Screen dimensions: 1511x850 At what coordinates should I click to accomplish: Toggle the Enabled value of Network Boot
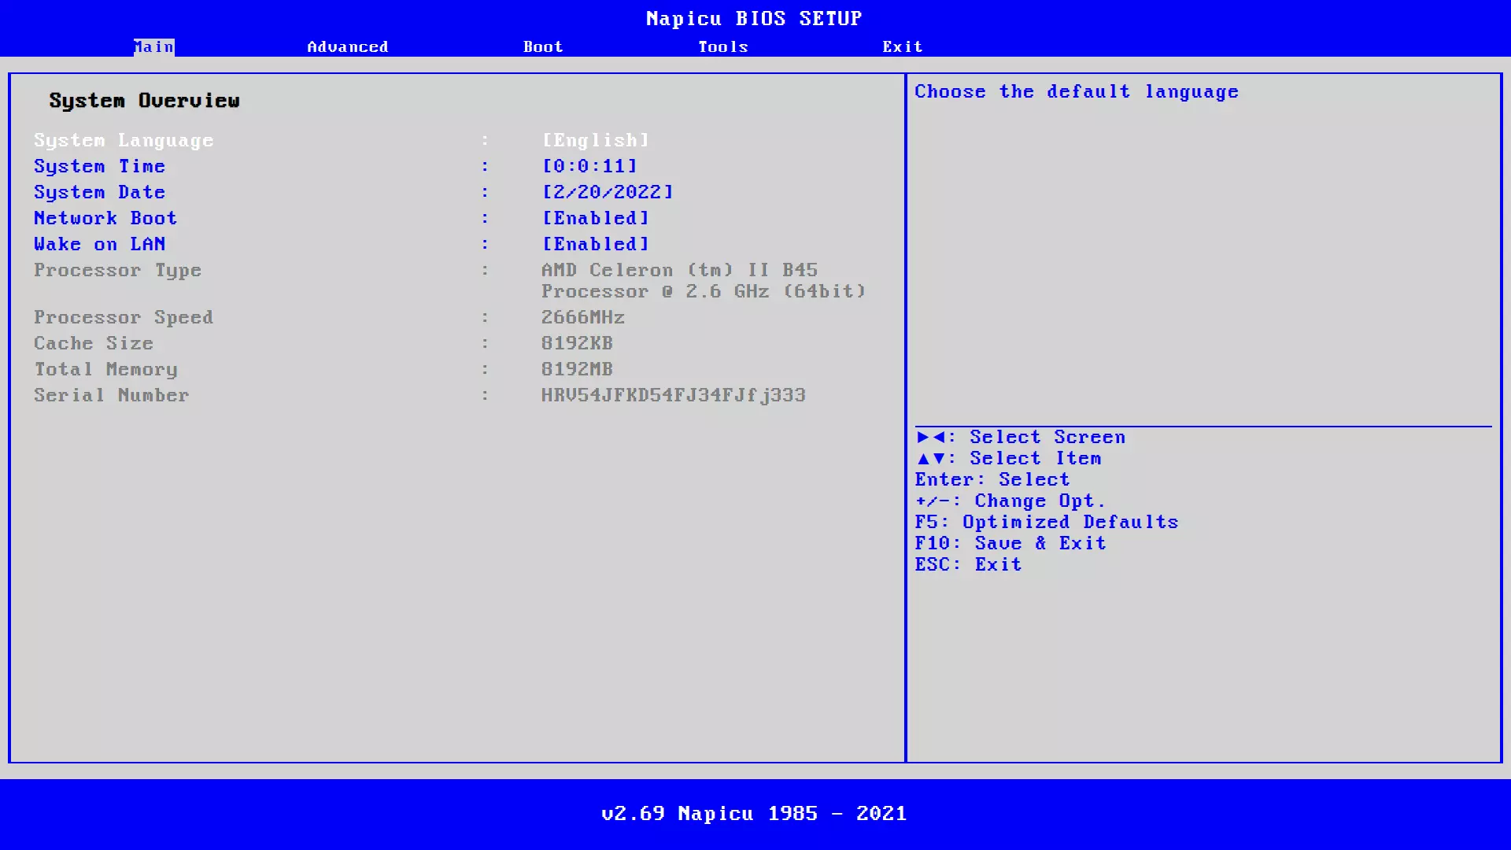[x=595, y=218]
